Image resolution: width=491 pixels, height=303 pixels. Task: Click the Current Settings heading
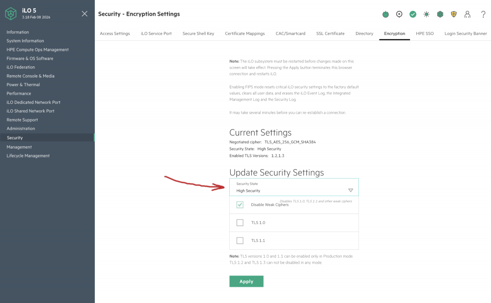point(260,132)
